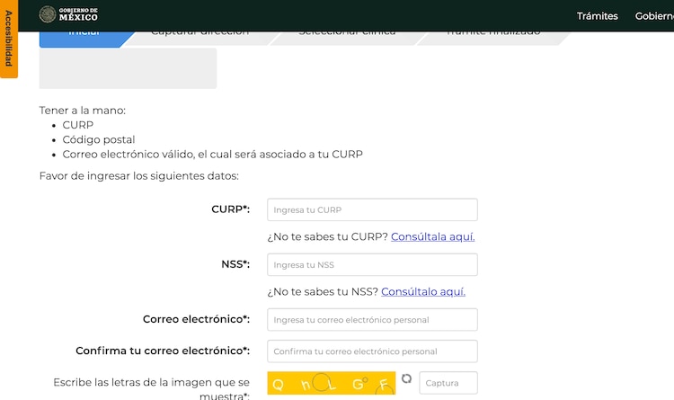Focus the NSS input field

coord(372,265)
